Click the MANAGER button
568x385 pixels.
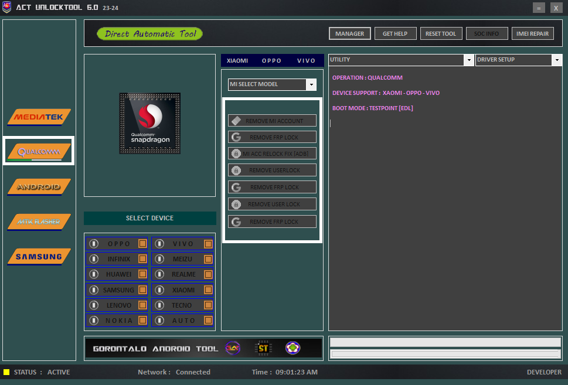pyautogui.click(x=349, y=33)
